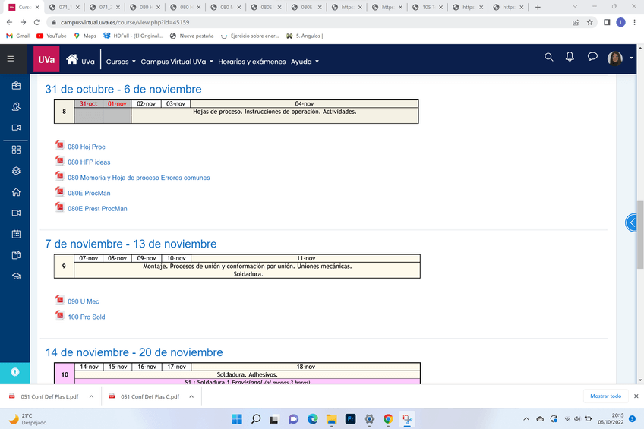Open the Gmail bookmark
644x429 pixels.
point(18,36)
